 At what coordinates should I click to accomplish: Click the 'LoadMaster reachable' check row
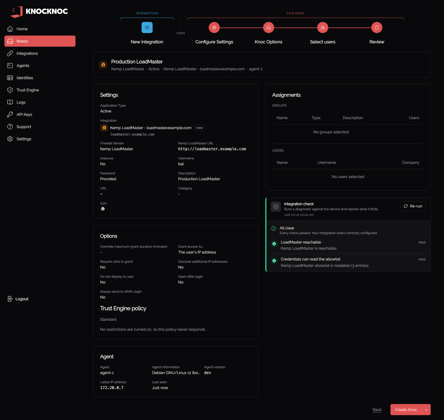(348, 245)
